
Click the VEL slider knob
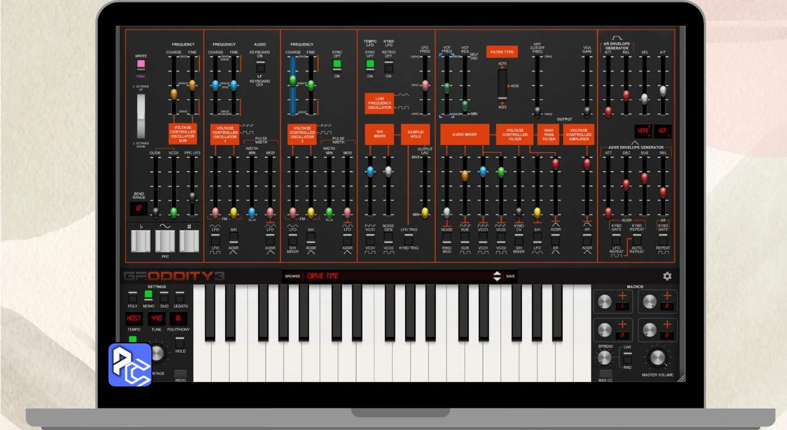(x=644, y=98)
